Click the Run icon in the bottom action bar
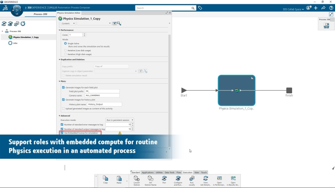335x188 pixels. (164, 178)
